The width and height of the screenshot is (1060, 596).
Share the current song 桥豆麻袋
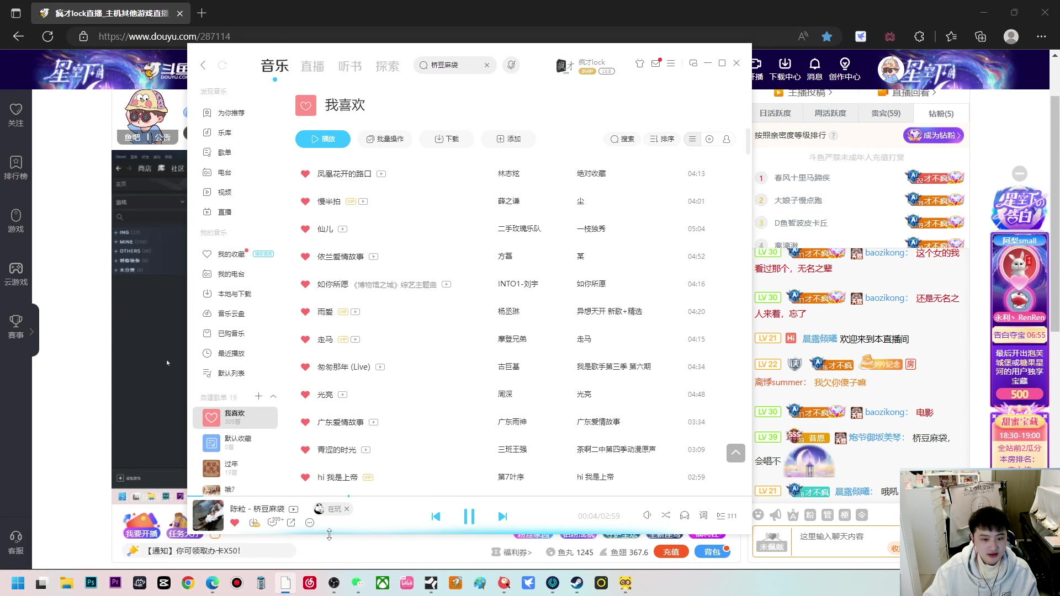point(291,523)
